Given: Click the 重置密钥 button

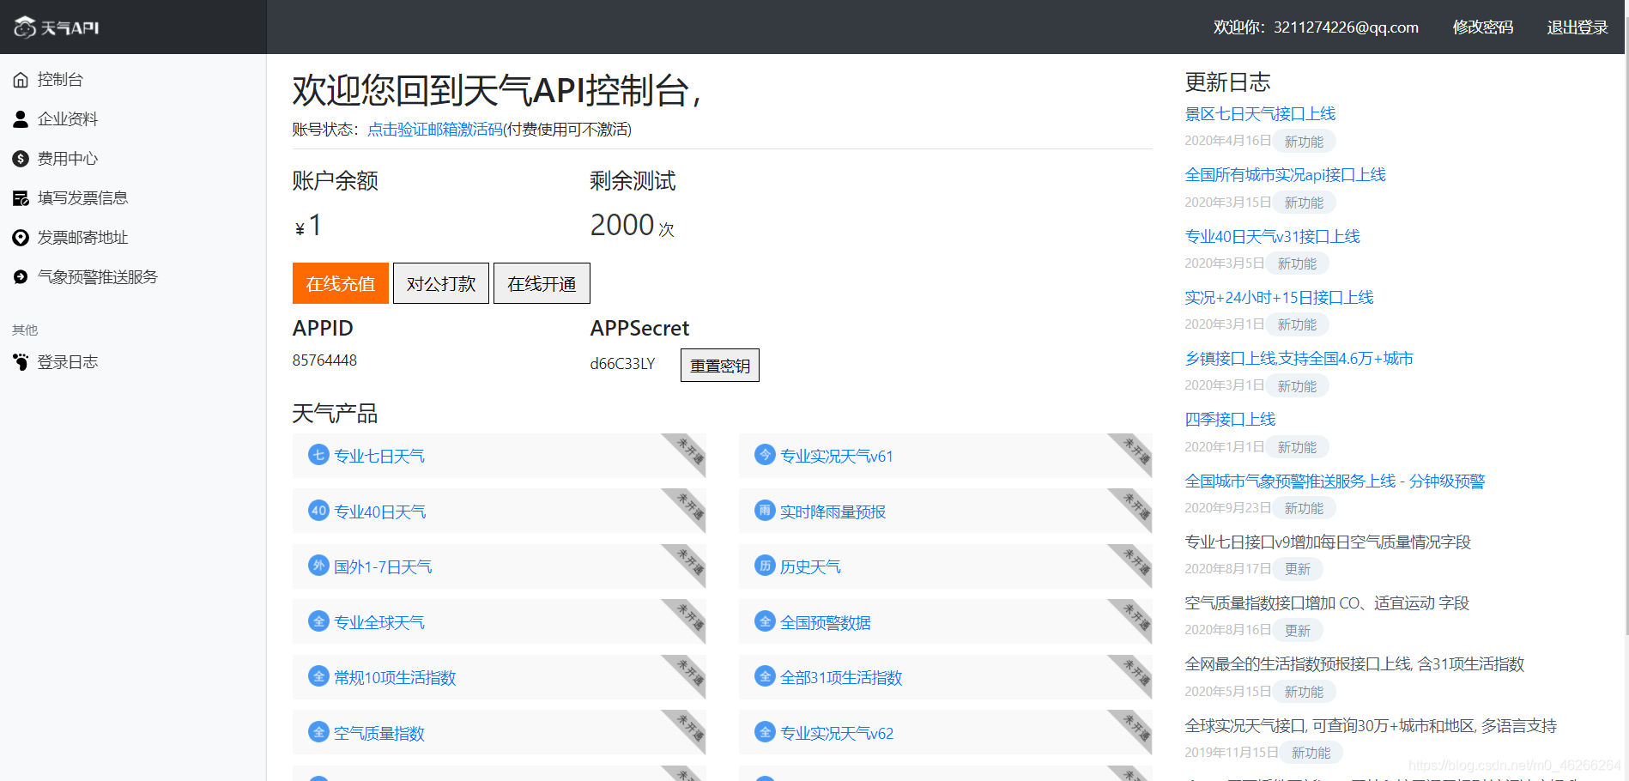Looking at the screenshot, I should point(720,365).
